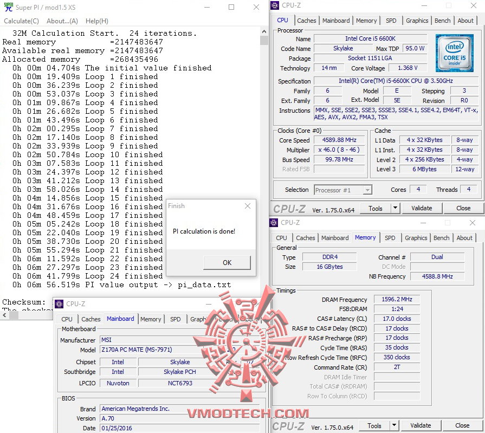Image resolution: width=485 pixels, height=433 pixels.
Task: Click the motherboard model Z170A PC MATE (MS-7971)
Action: point(137,350)
